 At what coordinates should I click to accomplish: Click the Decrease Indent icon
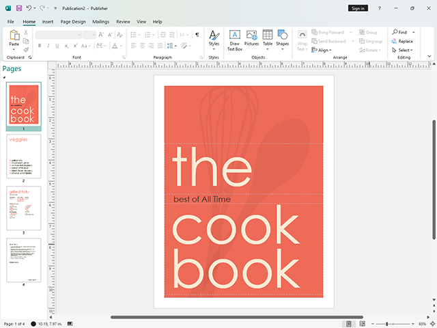pyautogui.click(x=163, y=35)
